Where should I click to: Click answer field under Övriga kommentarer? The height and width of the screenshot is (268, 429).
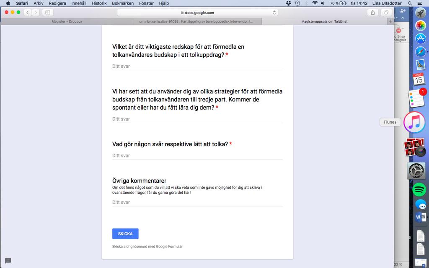[197, 202]
